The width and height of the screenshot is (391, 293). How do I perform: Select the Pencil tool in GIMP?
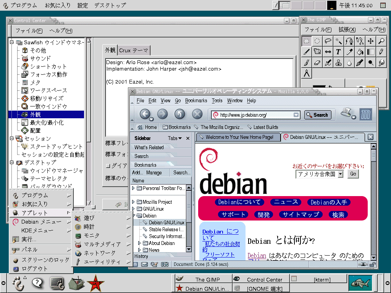click(381, 52)
